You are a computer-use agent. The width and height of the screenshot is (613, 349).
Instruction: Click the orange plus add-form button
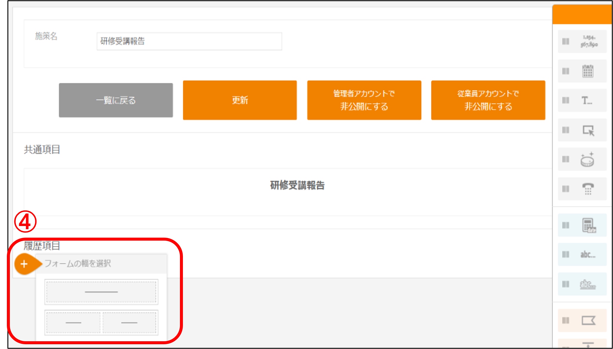(24, 264)
